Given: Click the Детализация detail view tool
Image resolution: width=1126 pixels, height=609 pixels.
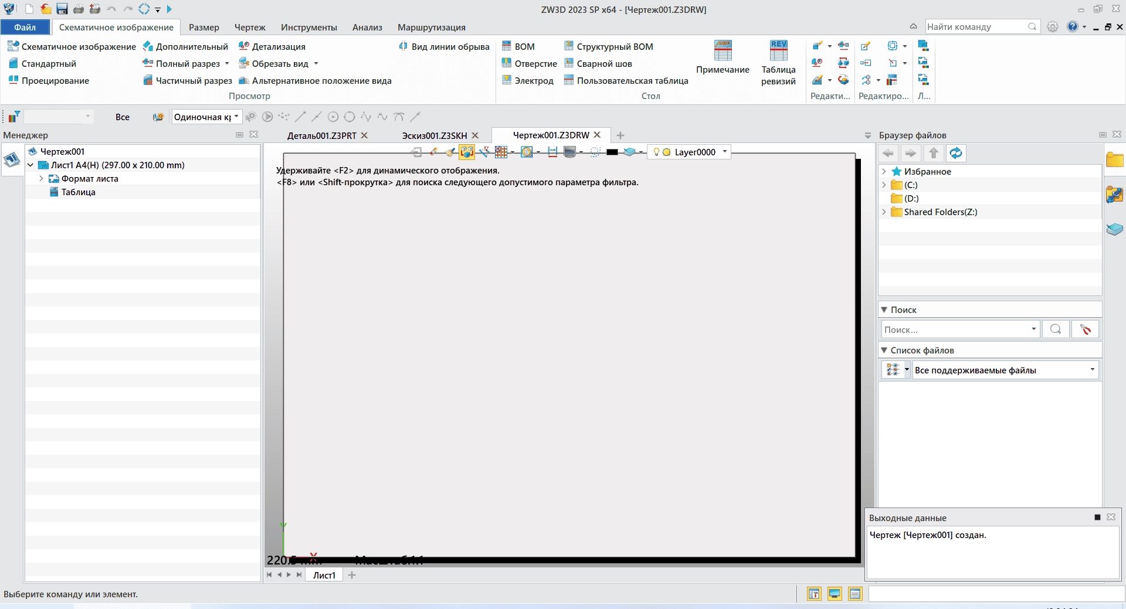Looking at the screenshot, I should pyautogui.click(x=272, y=46).
